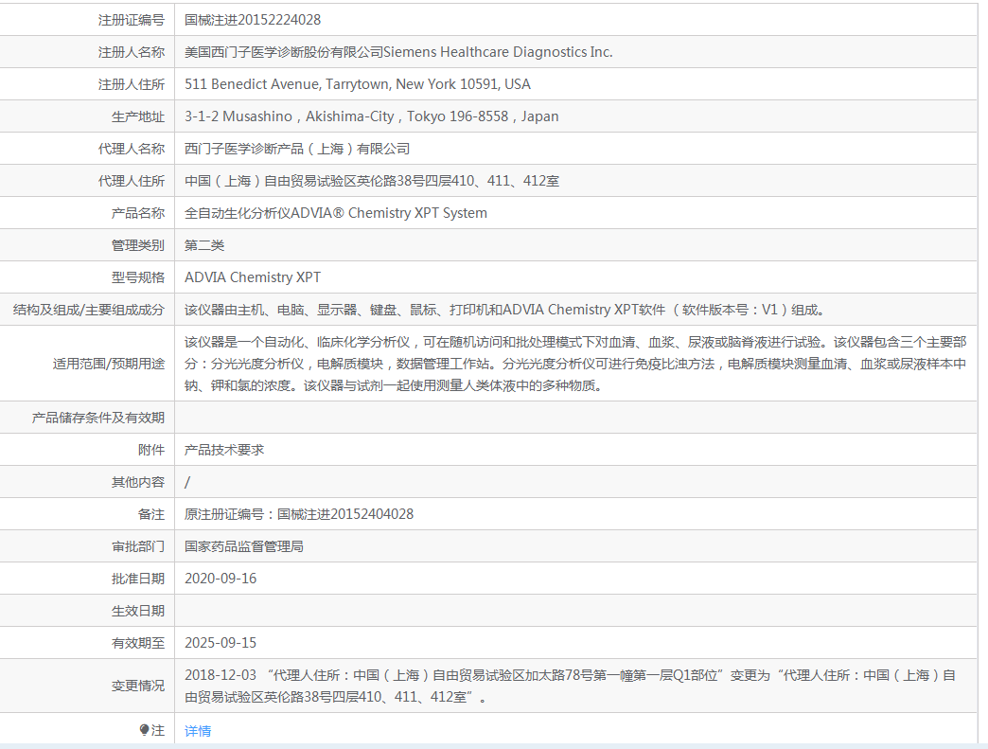Viewport: 988px width, 749px height.
Task: Select approval date 2020-09-16
Action: (221, 579)
